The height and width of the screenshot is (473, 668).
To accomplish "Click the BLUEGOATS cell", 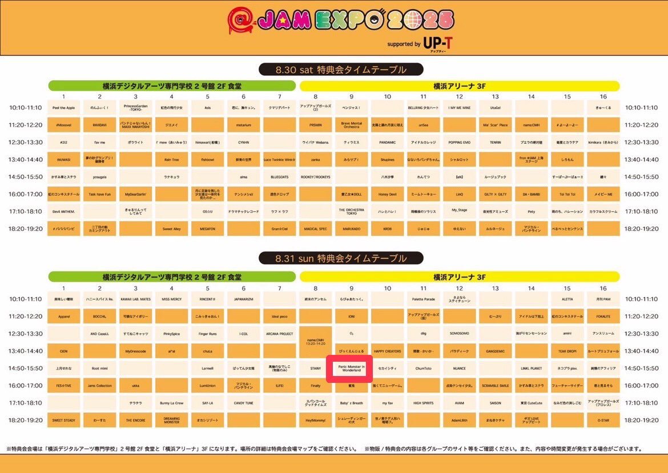I will (x=279, y=177).
